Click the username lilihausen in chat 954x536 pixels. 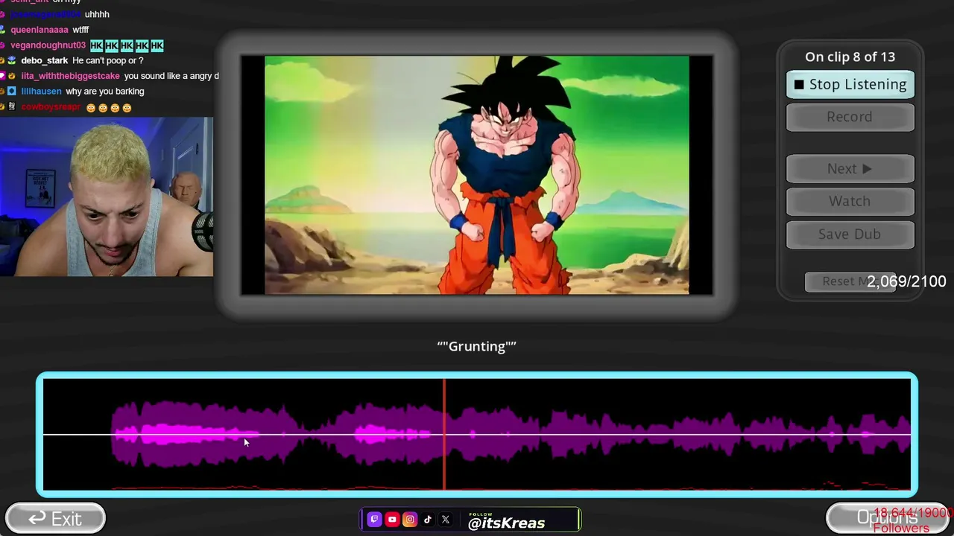41,92
